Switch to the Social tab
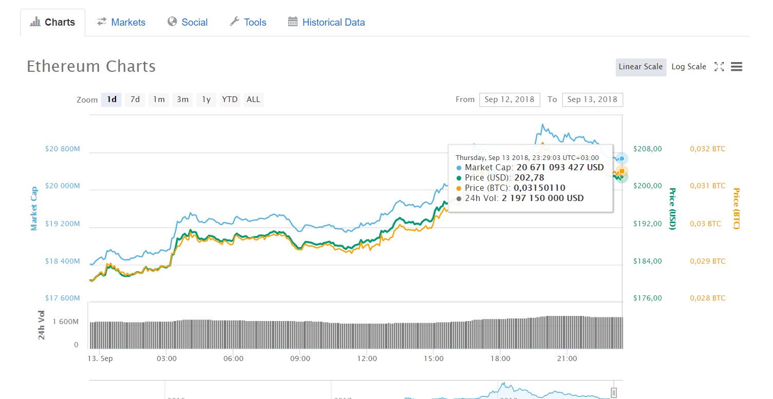This screenshot has height=399, width=773. coord(187,23)
